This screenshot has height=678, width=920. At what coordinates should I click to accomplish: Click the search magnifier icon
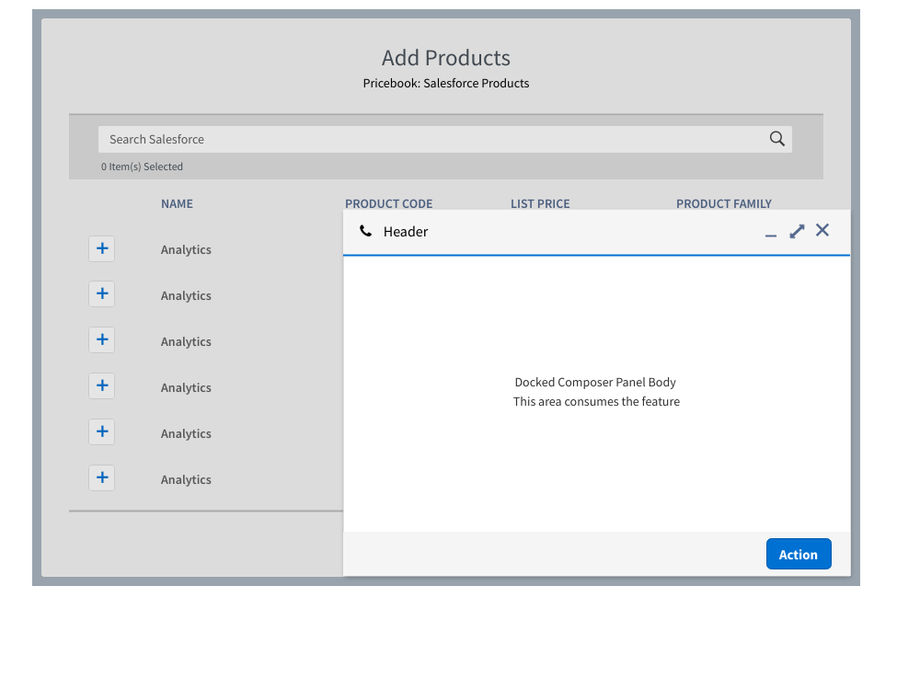click(x=776, y=138)
